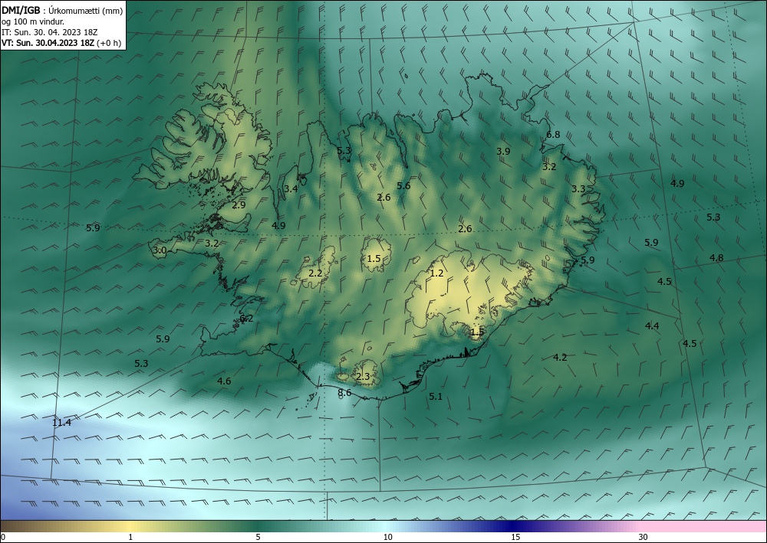Click the 4.6 value southwest of Iceland
The height and width of the screenshot is (543, 767).
tap(224, 381)
